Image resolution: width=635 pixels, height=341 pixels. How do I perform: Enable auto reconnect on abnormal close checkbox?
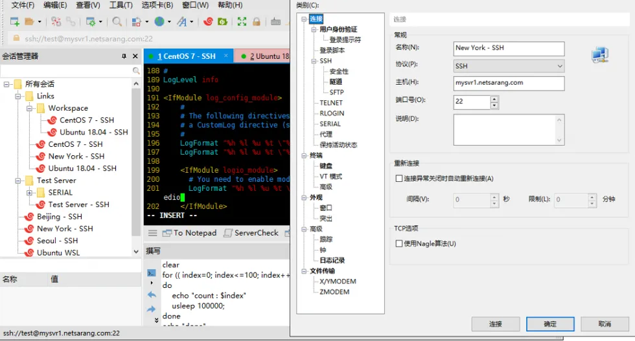pyautogui.click(x=399, y=179)
